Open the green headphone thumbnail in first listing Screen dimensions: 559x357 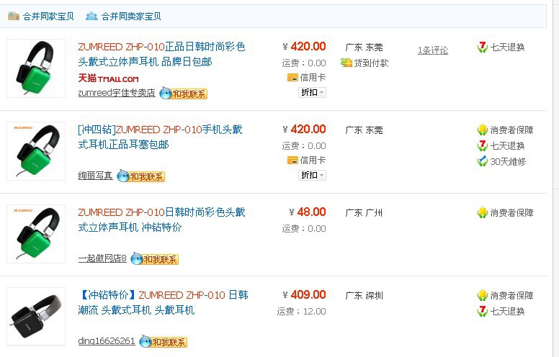(x=36, y=68)
